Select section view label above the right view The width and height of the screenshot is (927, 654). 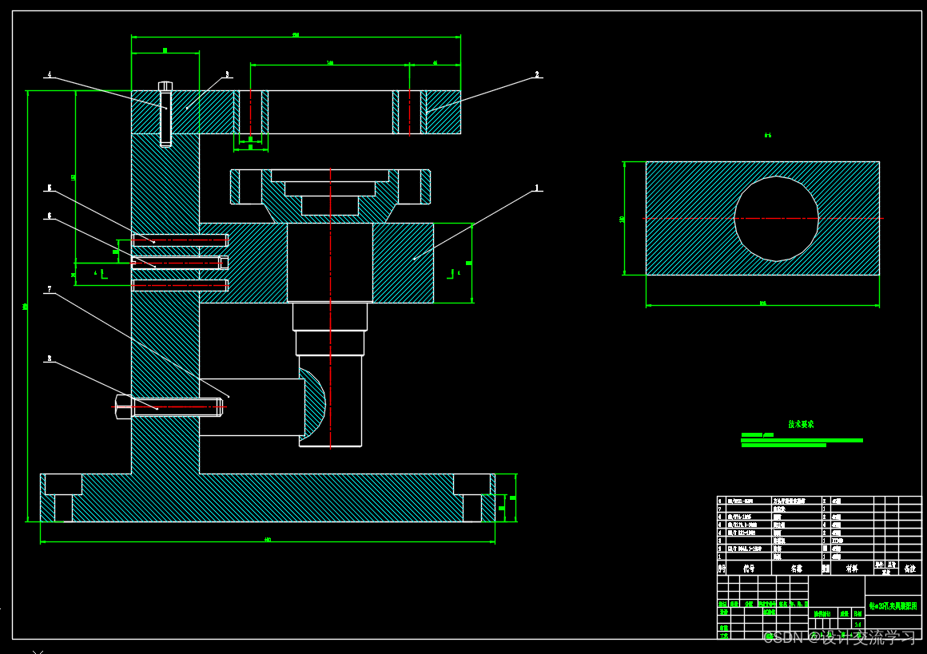767,135
